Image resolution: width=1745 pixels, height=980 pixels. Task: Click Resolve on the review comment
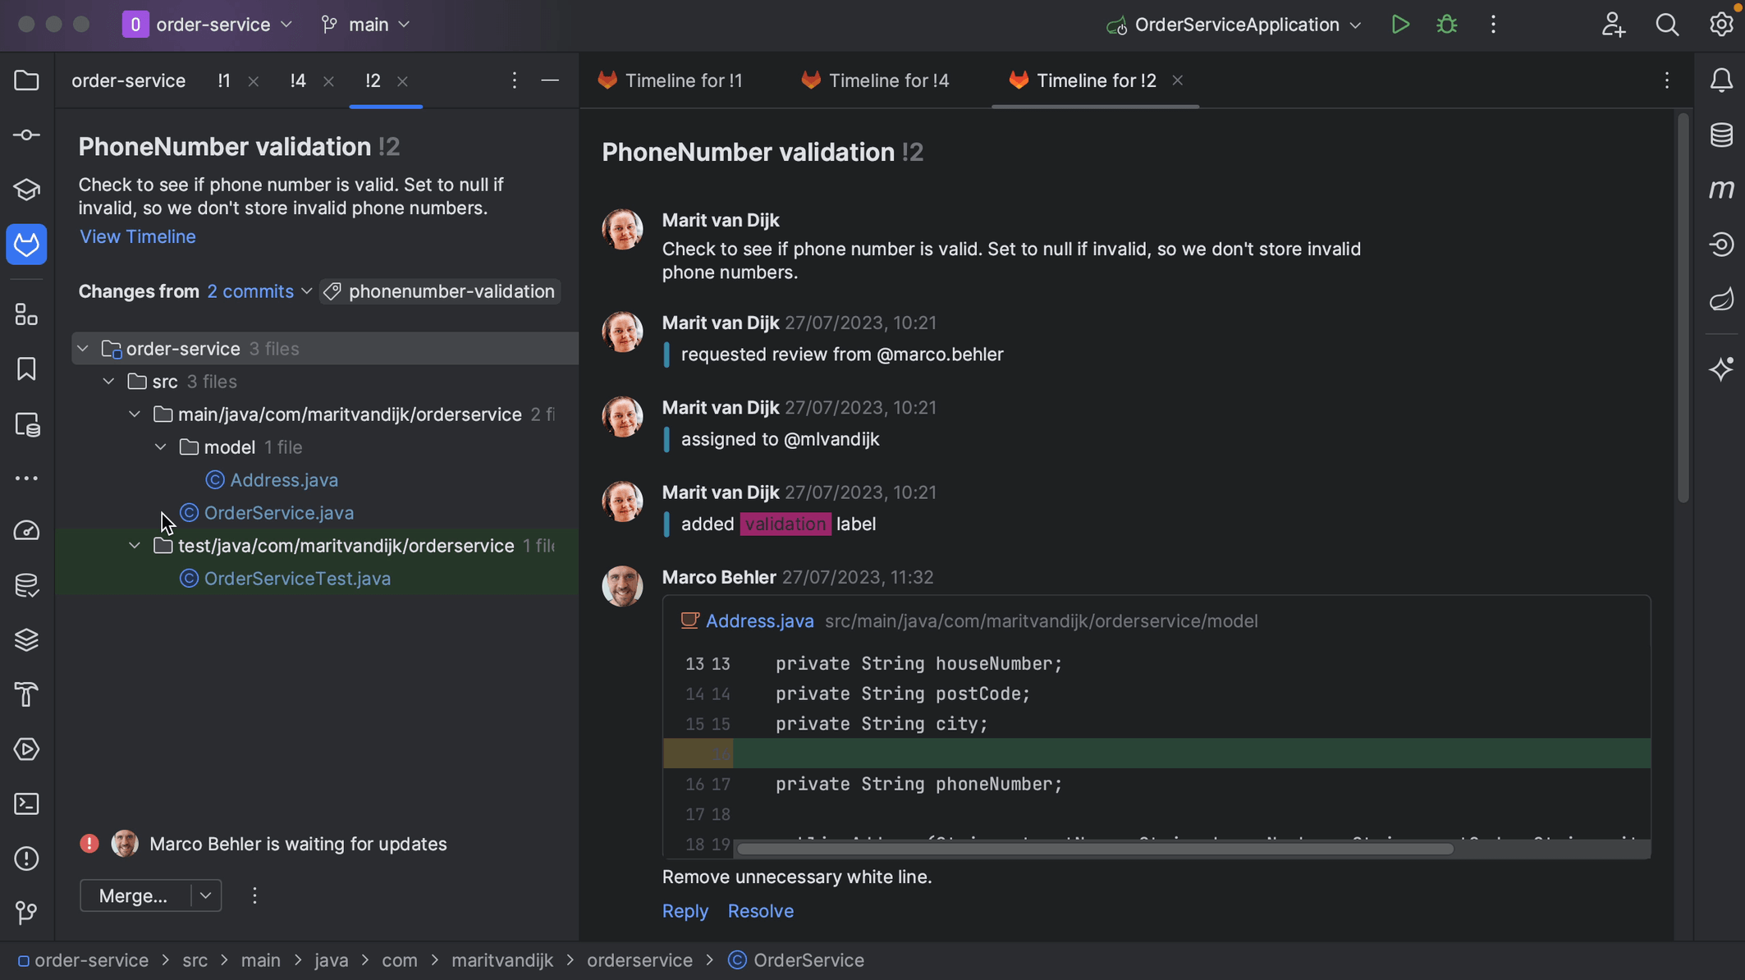tap(760, 911)
